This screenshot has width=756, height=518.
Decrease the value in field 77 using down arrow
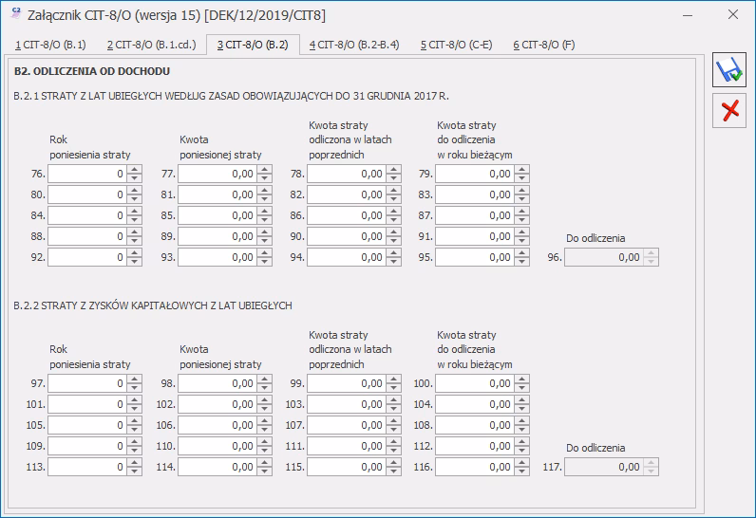tap(263, 178)
